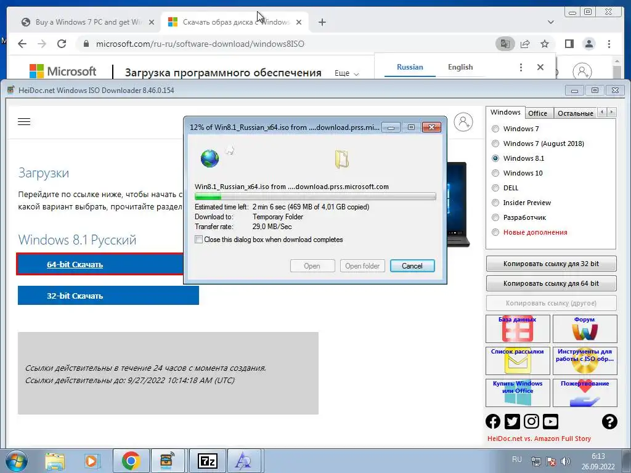Expand the Еще dropdown on Microsoft page
This screenshot has width=631, height=473.
pyautogui.click(x=346, y=73)
